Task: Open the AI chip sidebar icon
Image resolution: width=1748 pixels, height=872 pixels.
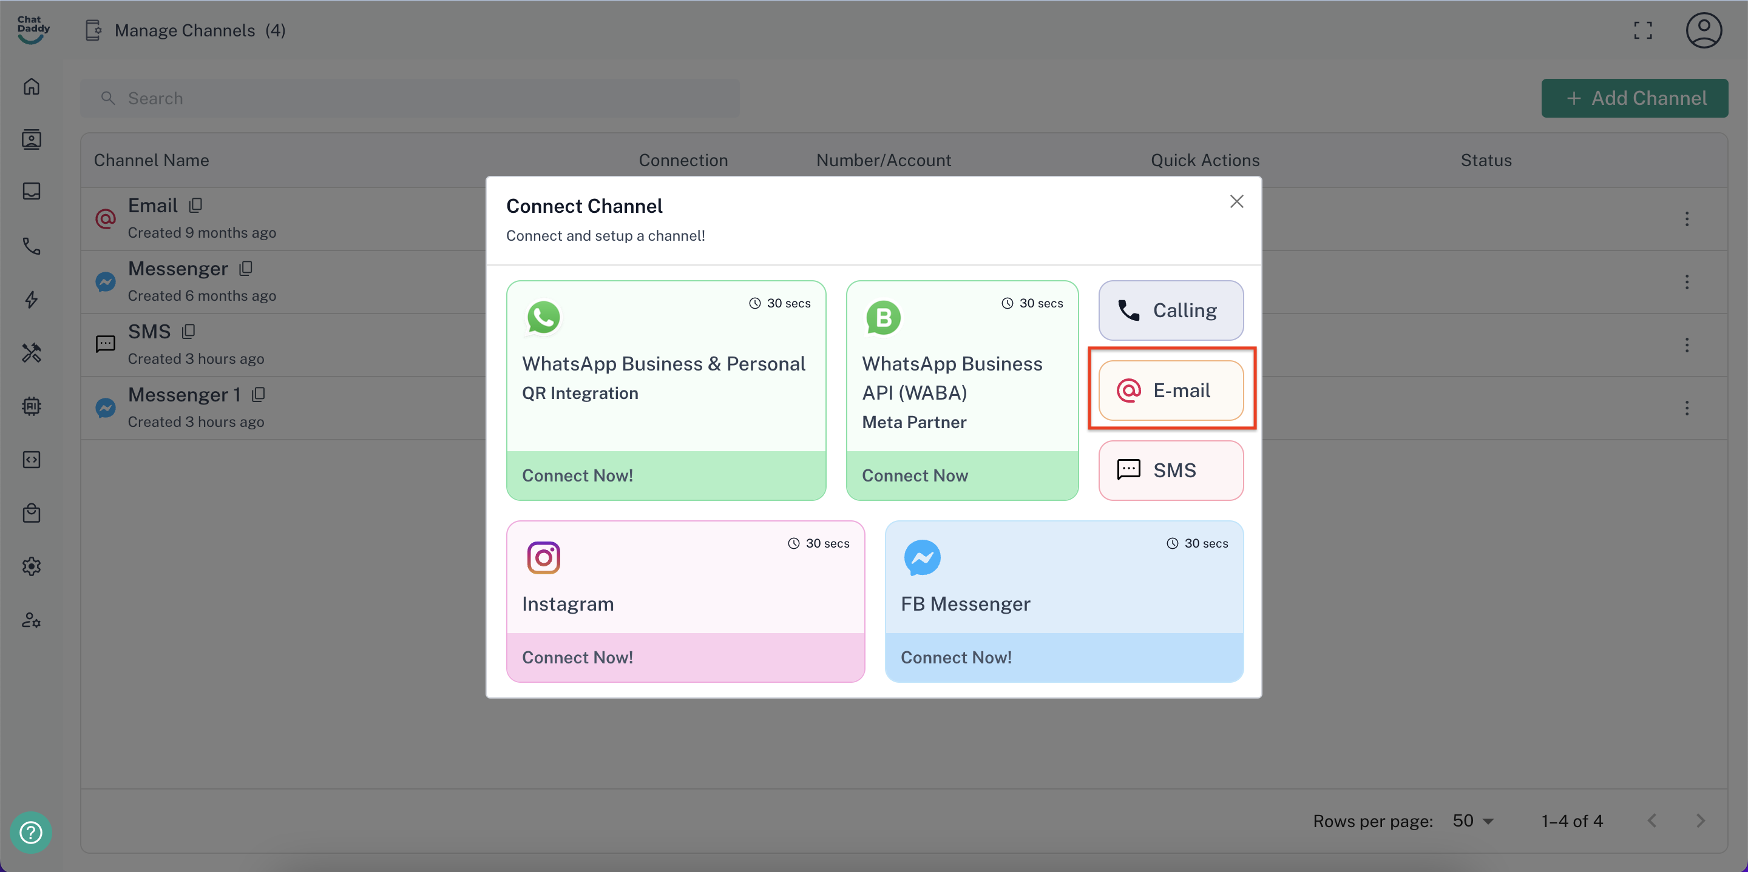Action: tap(31, 406)
